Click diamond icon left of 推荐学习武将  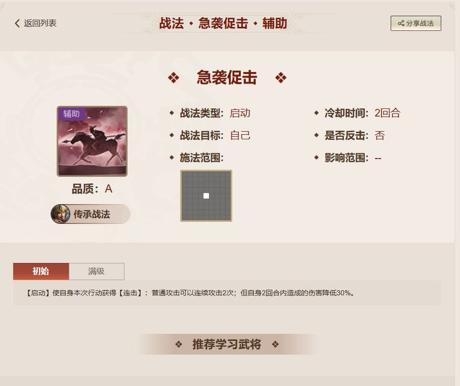pos(179,344)
